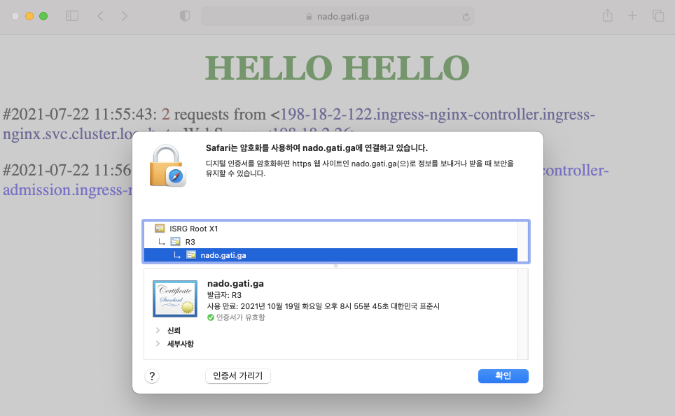Click the green valid certificate checkmark
Image resolution: width=675 pixels, height=416 pixels.
[x=211, y=317]
